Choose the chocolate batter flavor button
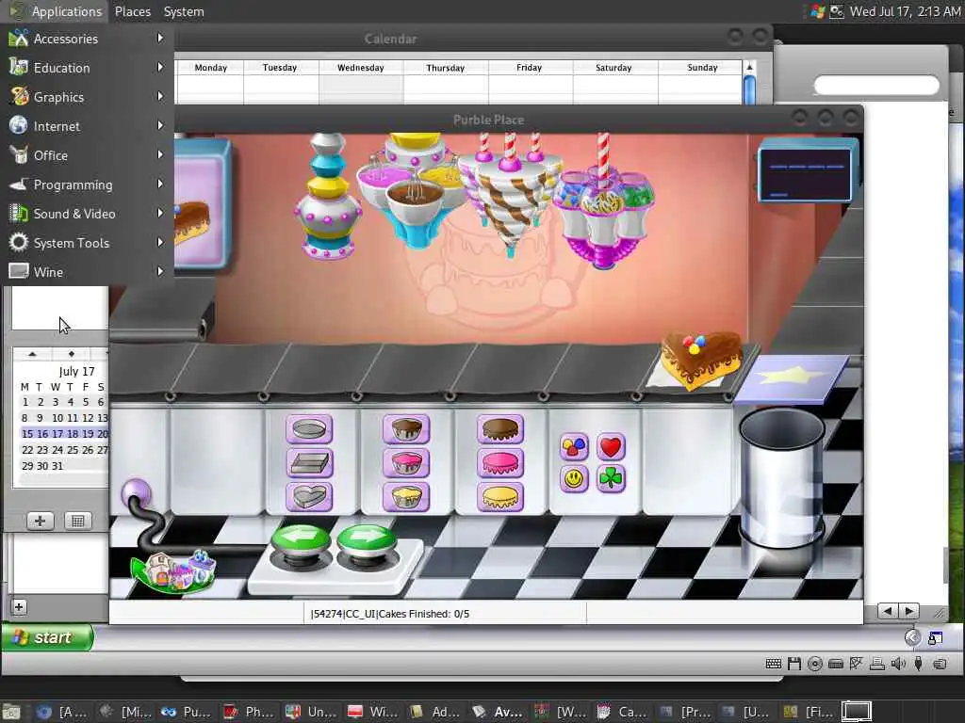Viewport: 965px width, 723px height. [405, 428]
